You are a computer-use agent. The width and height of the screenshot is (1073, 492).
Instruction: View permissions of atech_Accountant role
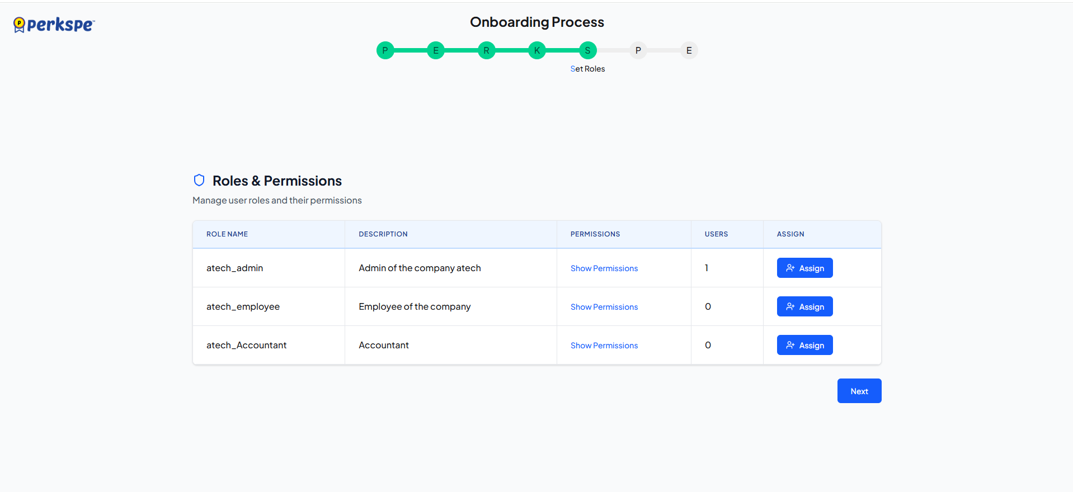[x=604, y=346]
